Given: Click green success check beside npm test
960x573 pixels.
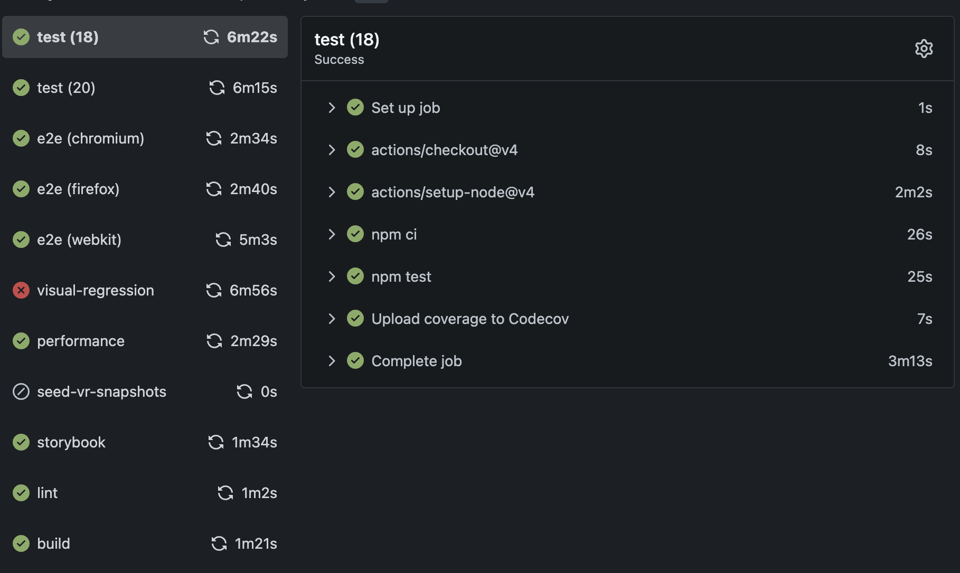Looking at the screenshot, I should (x=355, y=276).
